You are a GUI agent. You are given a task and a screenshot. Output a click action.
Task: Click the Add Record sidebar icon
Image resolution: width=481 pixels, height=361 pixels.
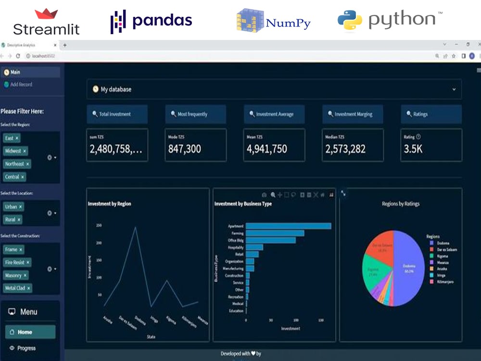pyautogui.click(x=7, y=84)
